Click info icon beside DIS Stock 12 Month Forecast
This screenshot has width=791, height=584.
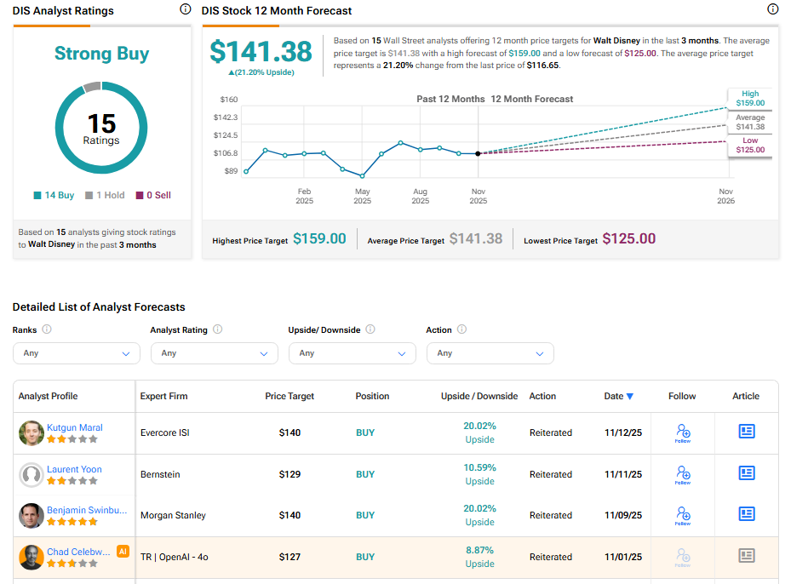point(772,9)
